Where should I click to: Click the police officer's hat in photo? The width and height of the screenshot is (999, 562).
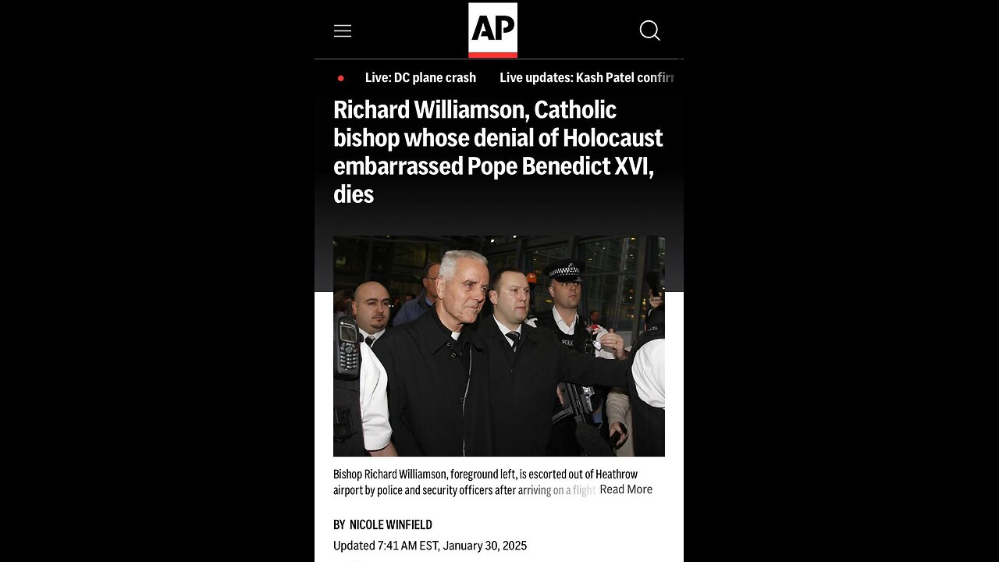(565, 271)
